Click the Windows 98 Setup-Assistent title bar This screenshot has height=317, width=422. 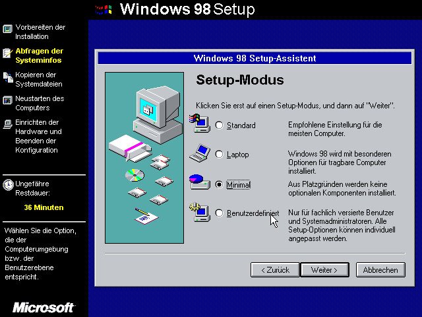click(255, 58)
